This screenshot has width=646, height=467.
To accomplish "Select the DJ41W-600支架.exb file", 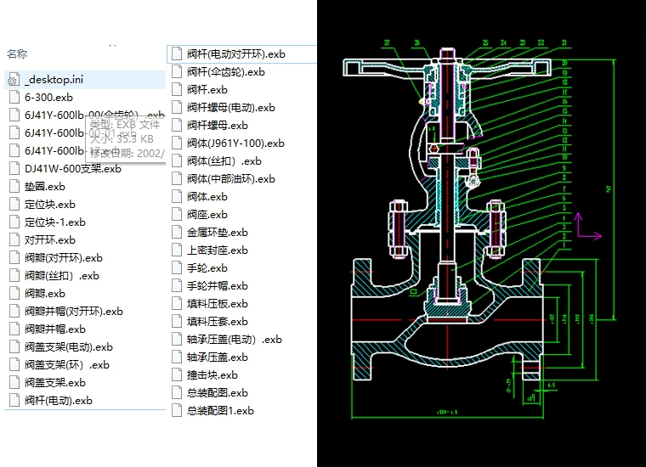I will point(72,169).
